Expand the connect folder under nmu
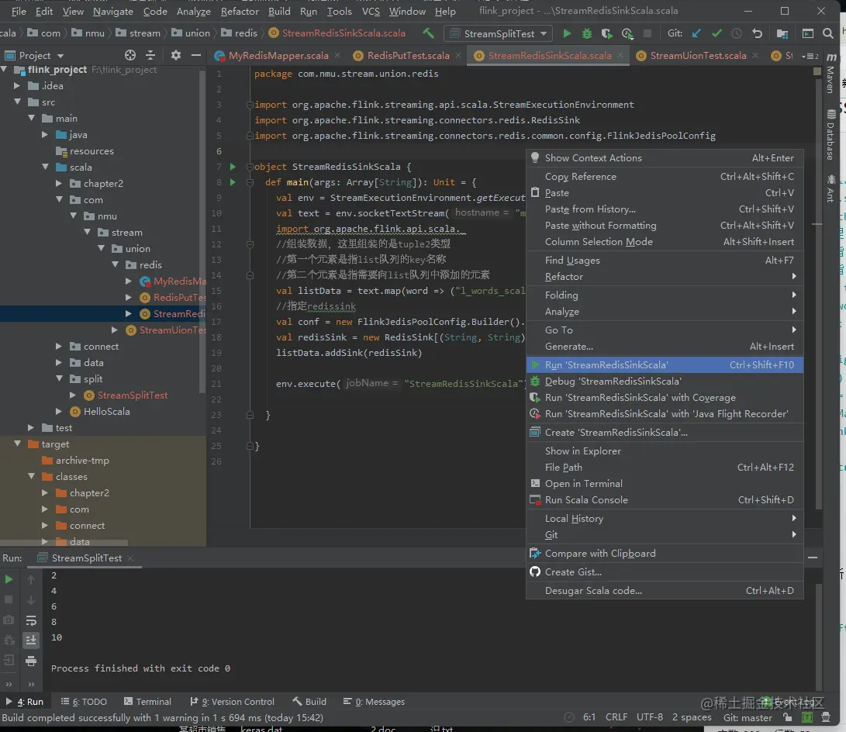 click(x=59, y=347)
